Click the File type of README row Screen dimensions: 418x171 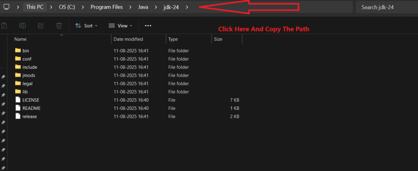click(172, 109)
